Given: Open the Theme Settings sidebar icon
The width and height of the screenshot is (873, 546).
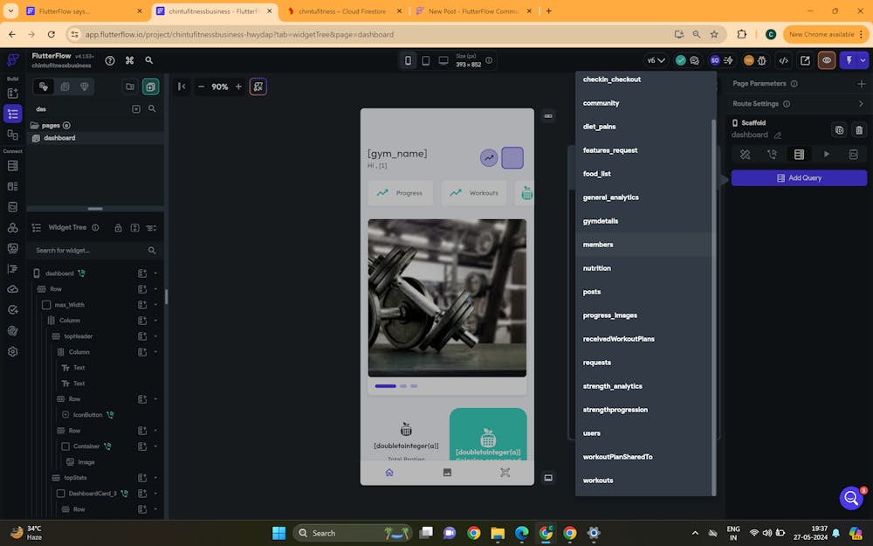Looking at the screenshot, I should click(13, 330).
